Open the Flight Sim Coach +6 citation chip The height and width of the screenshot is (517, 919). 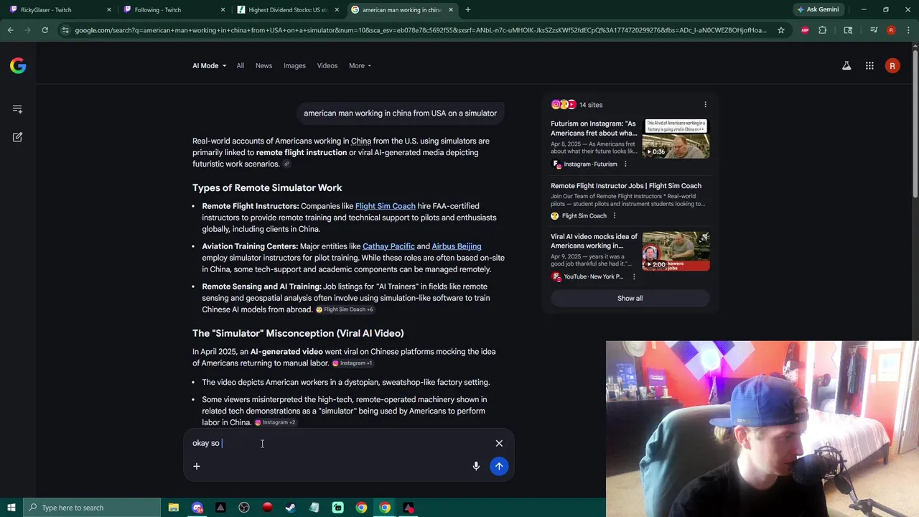(345, 309)
